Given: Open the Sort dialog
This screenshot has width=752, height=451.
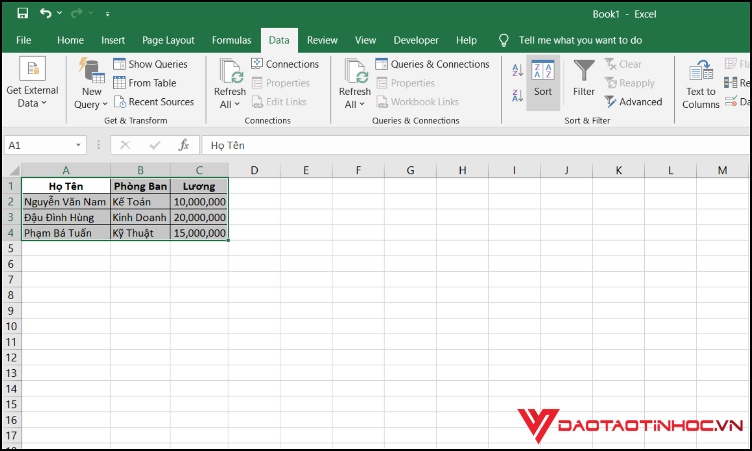Looking at the screenshot, I should [543, 83].
